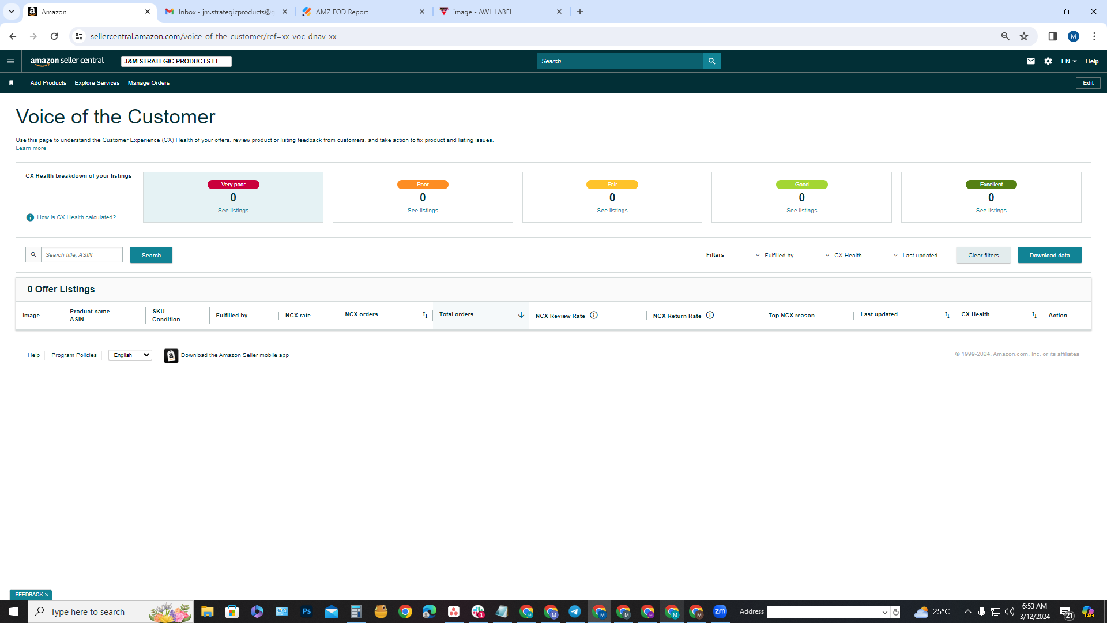Click See listings under Very poor
Image resolution: width=1107 pixels, height=623 pixels.
(233, 211)
